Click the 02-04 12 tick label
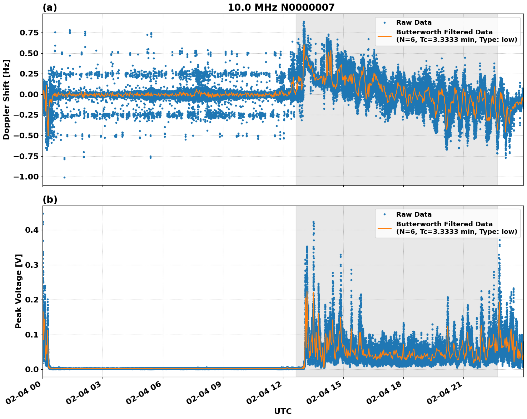The height and width of the screenshot is (419, 527). (x=263, y=392)
